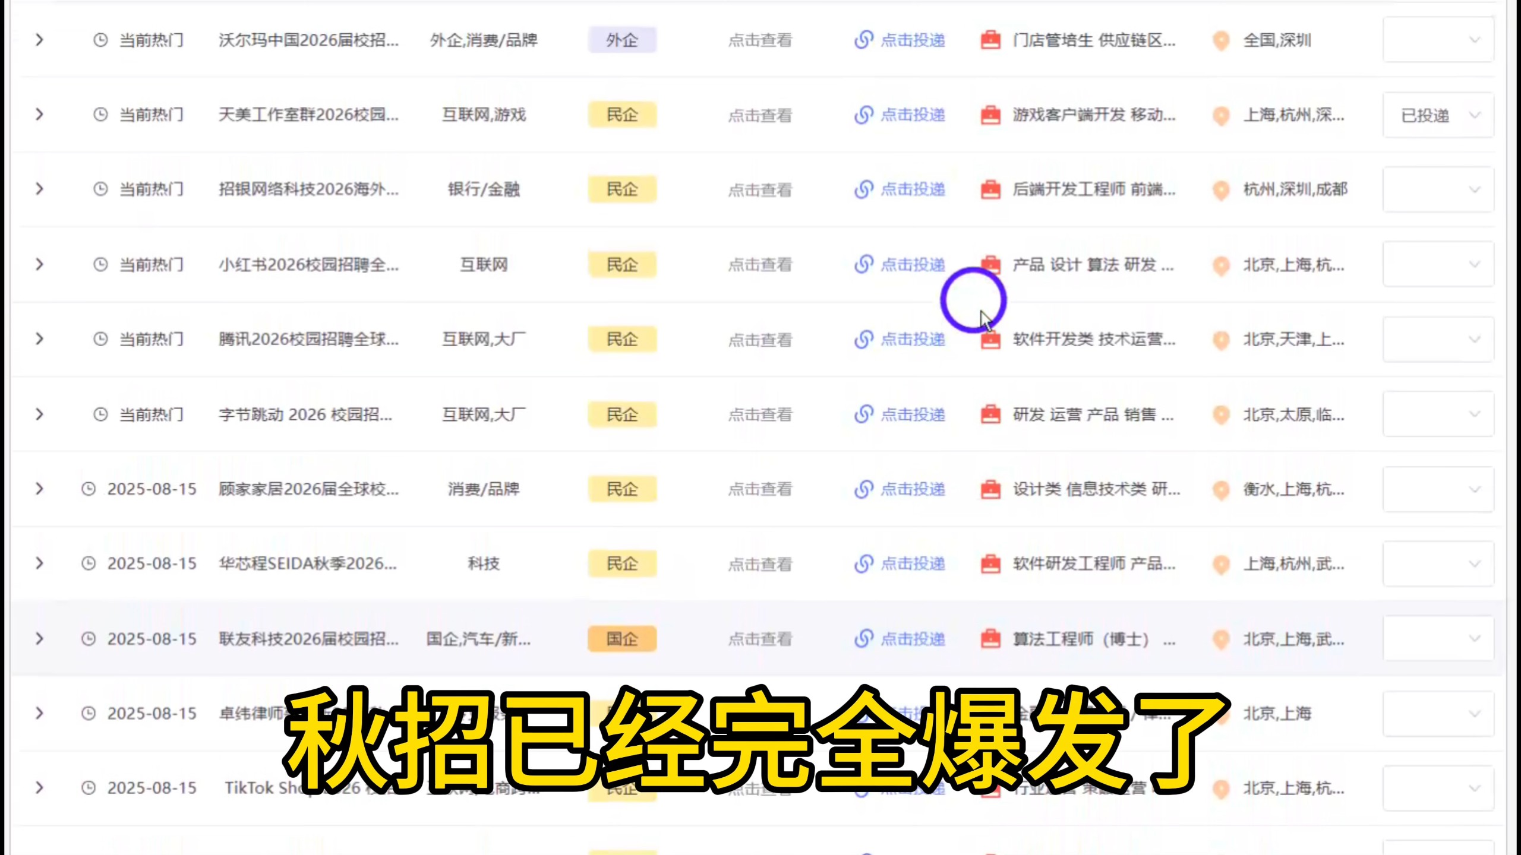Click the briefcase icon beside 软件研发工程师
1521x855 pixels.
coord(990,563)
